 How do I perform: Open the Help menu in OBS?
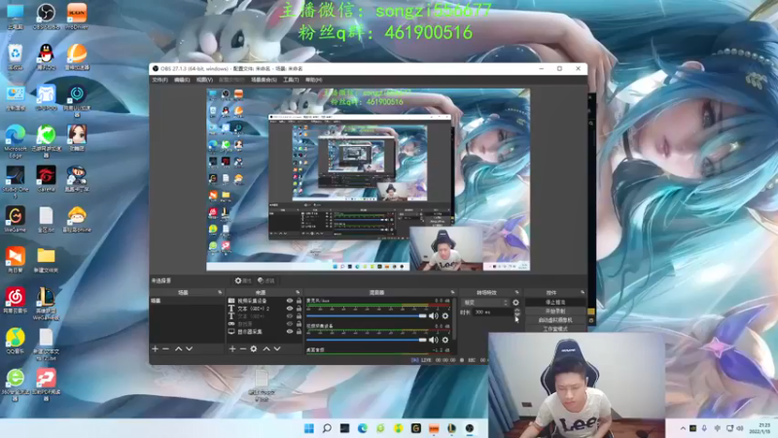coord(313,80)
